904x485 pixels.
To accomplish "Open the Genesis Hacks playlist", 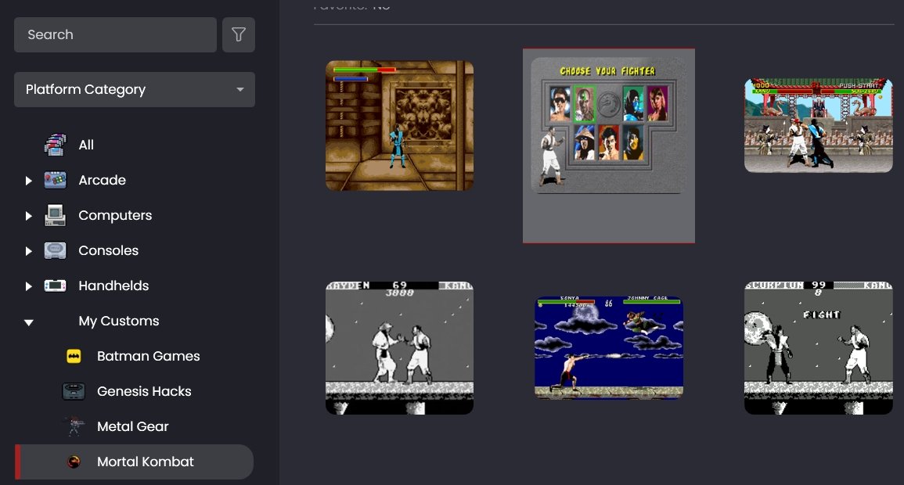I will pos(144,391).
